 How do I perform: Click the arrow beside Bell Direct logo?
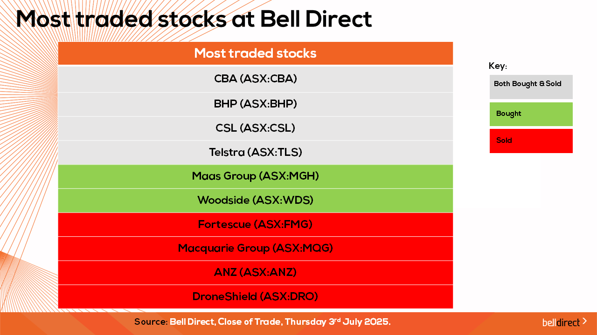point(585,321)
